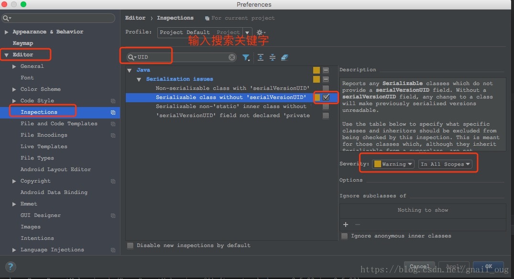Enable Non-serializable class with serialVersionUID inspection
514x279 pixels.
coord(326,88)
